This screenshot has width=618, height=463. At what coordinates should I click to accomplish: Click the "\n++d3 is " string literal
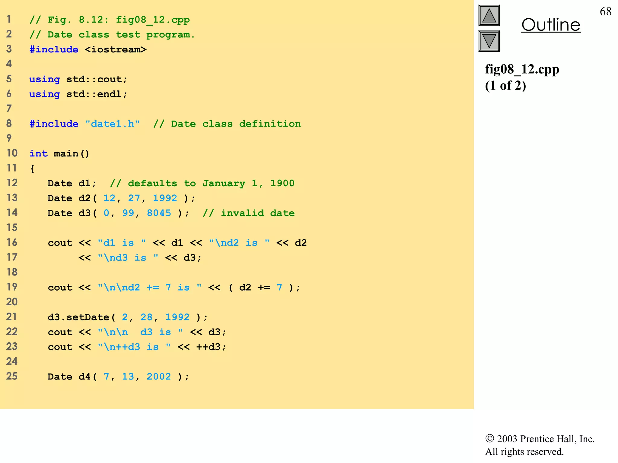pos(134,347)
